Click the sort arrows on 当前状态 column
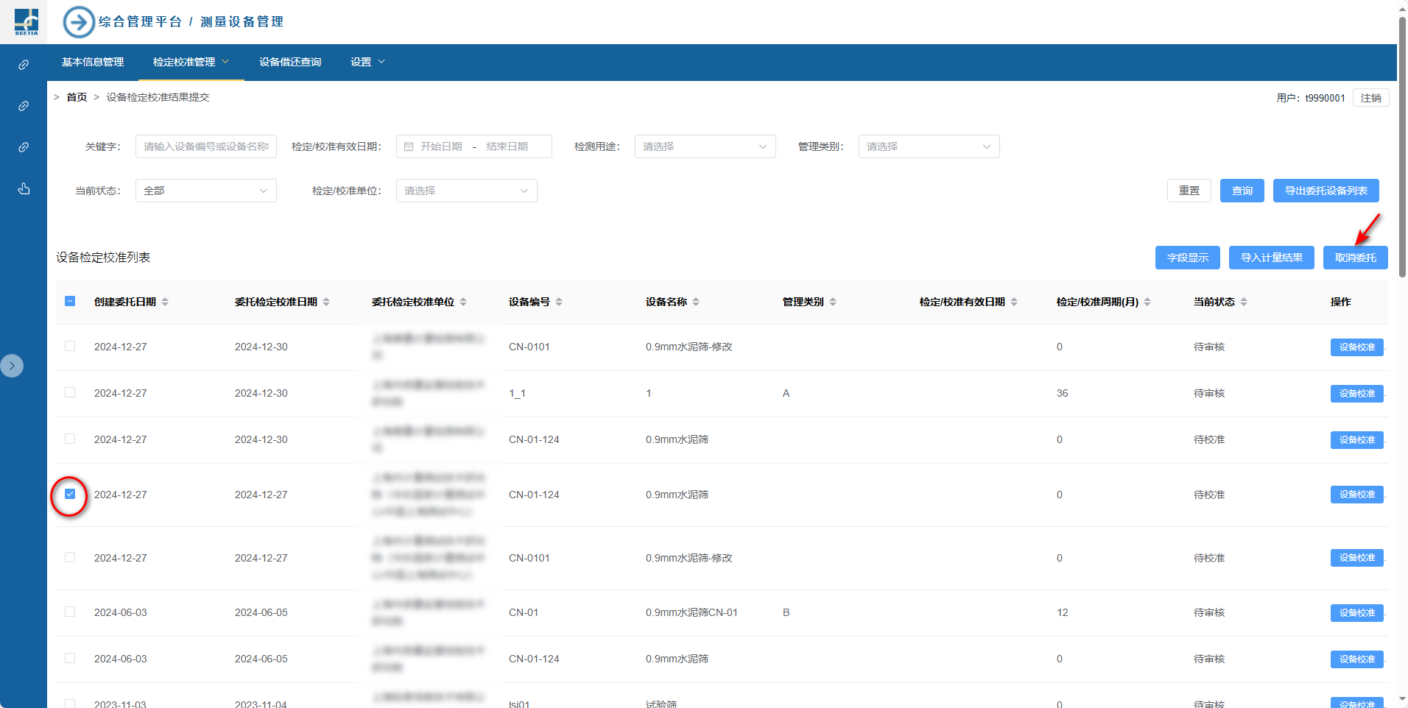This screenshot has width=1408, height=708. coord(1244,302)
